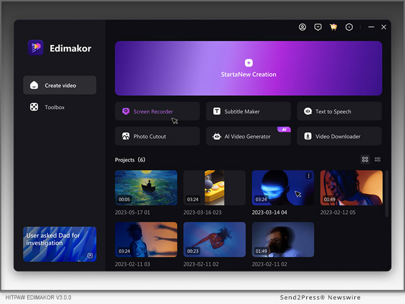
Task: Open the user account profile icon
Action: click(x=302, y=27)
